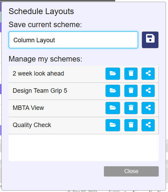Trash the MBTA View scheme
Screen dimensions: 168x192
click(131, 108)
